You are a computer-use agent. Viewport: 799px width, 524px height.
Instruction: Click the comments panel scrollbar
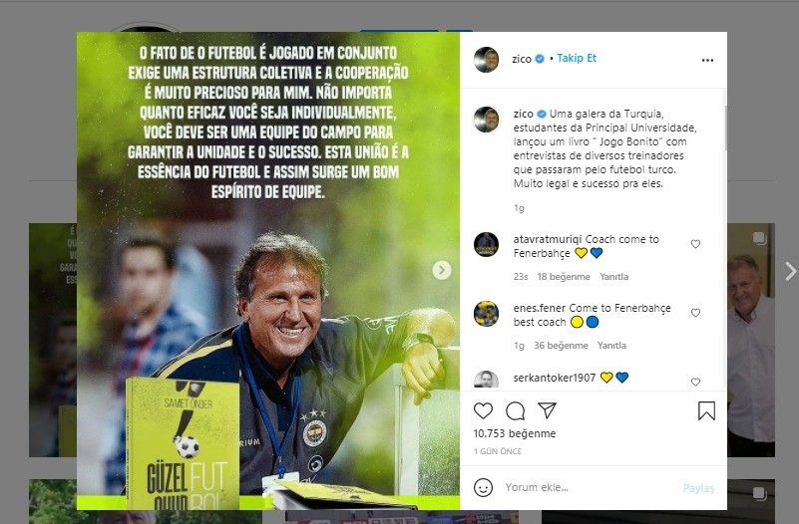click(725, 128)
